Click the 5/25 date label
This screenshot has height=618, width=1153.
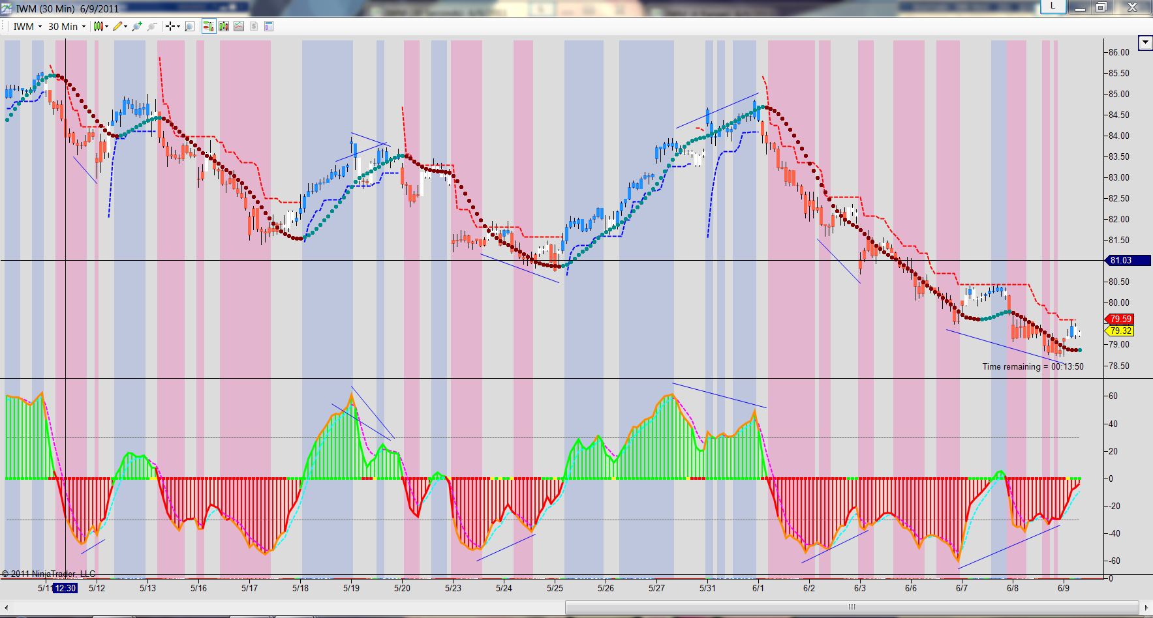pos(555,588)
